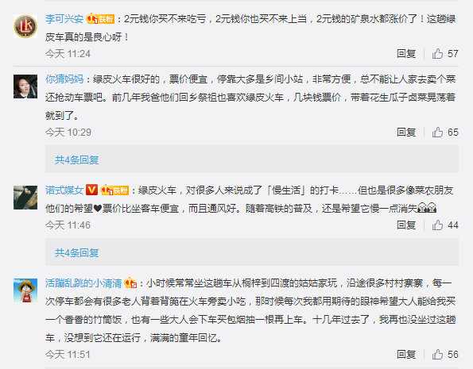The height and width of the screenshot is (369, 473).
Task: Reply to 诺式媒女's comment posted at 11:46
Action: (x=406, y=225)
